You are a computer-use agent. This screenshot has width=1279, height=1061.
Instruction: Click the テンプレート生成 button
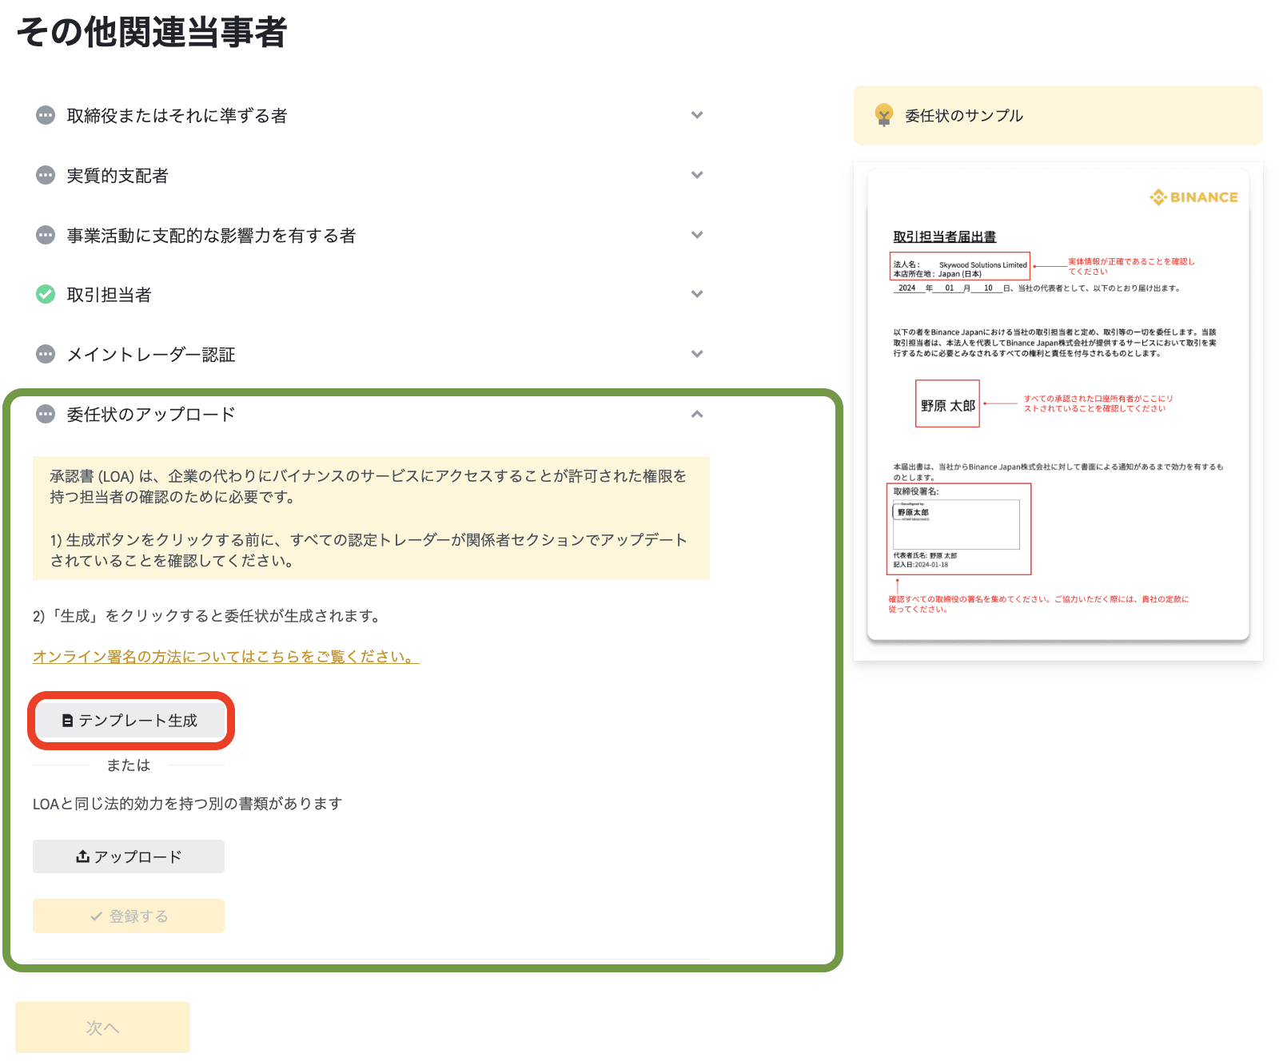coord(129,721)
